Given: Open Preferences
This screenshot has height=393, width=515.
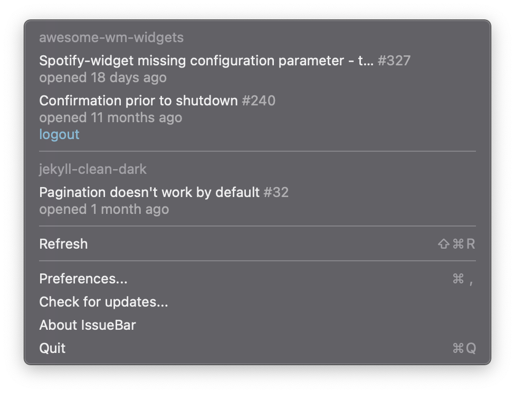Looking at the screenshot, I should [x=82, y=279].
